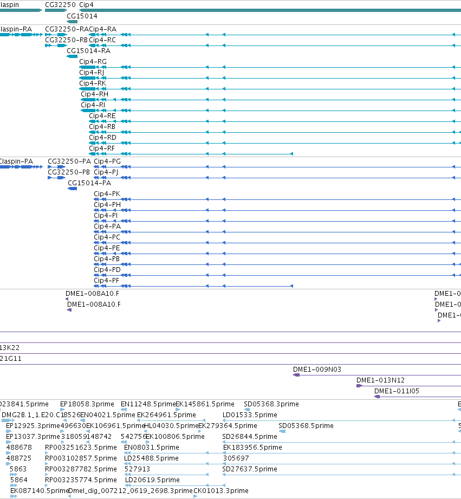Click the HL04030.5prime EST label
The image size is (461, 499).
(x=171, y=426)
